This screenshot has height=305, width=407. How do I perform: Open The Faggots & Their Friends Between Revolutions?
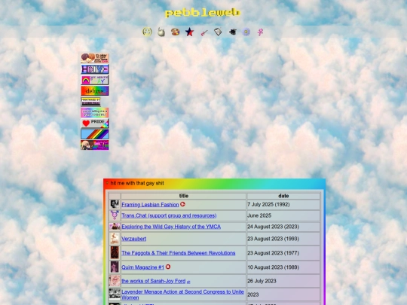click(x=179, y=253)
